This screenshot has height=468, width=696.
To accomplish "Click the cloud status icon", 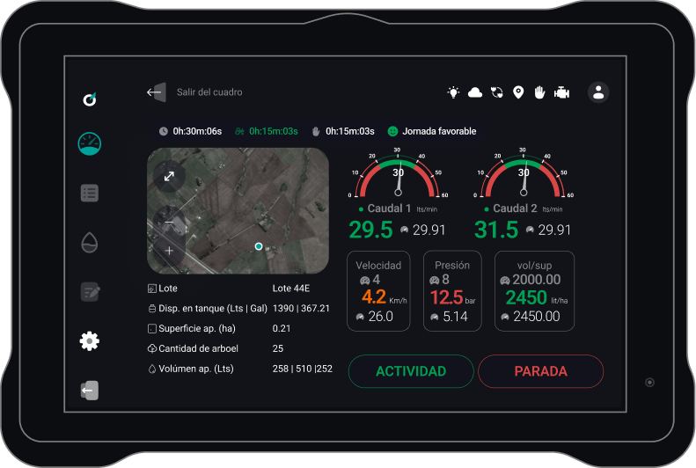I will [x=475, y=92].
